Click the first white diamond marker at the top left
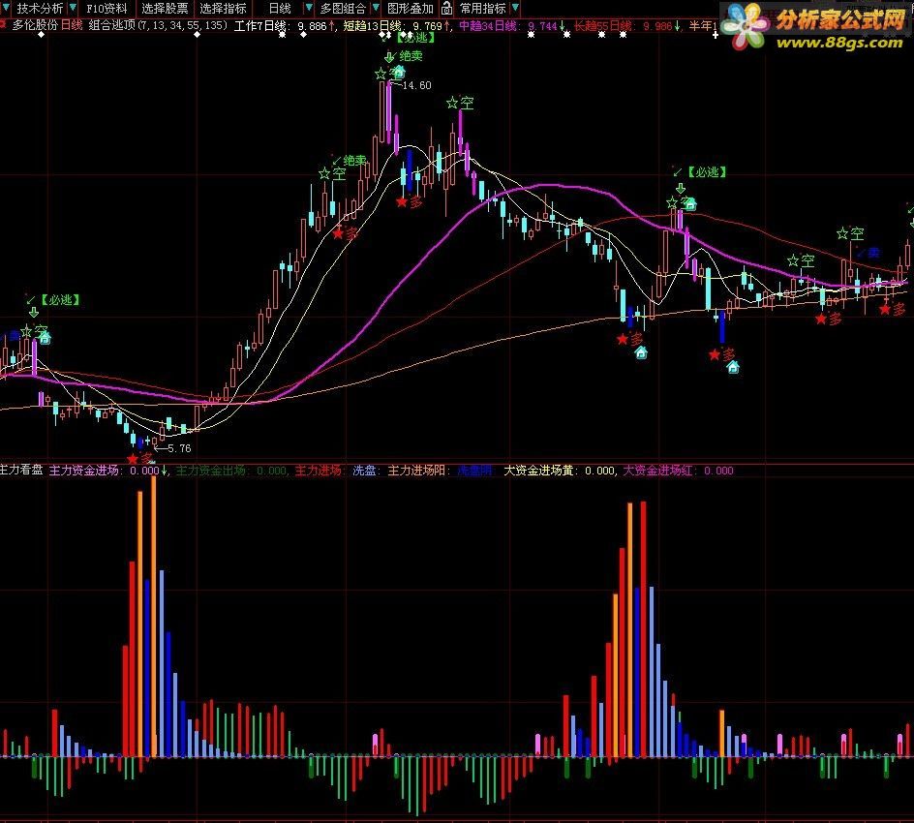 pos(41,35)
